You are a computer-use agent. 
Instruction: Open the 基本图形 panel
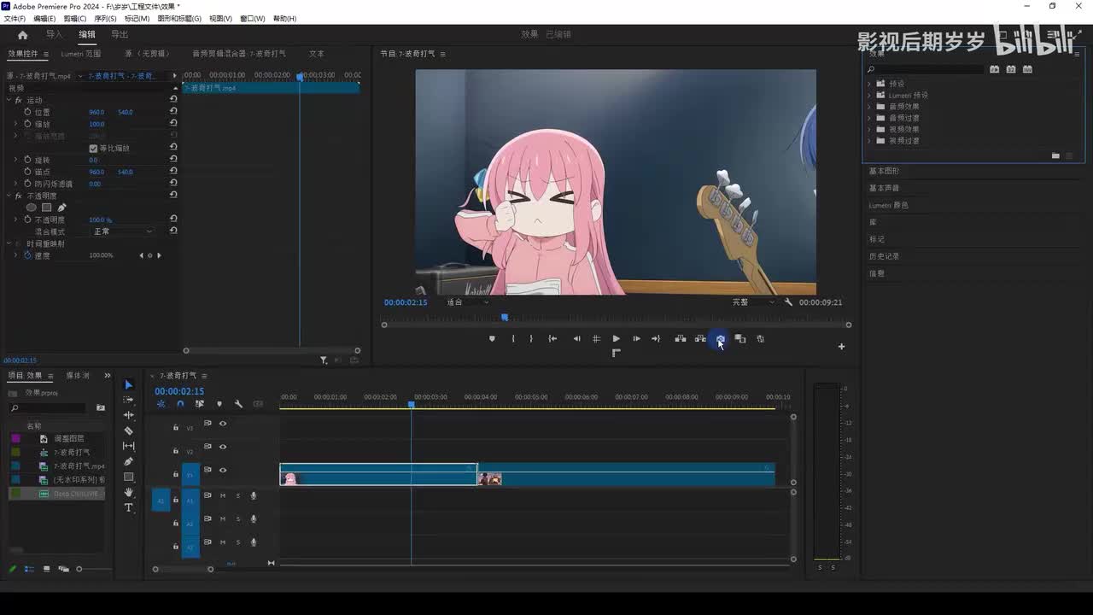[884, 171]
